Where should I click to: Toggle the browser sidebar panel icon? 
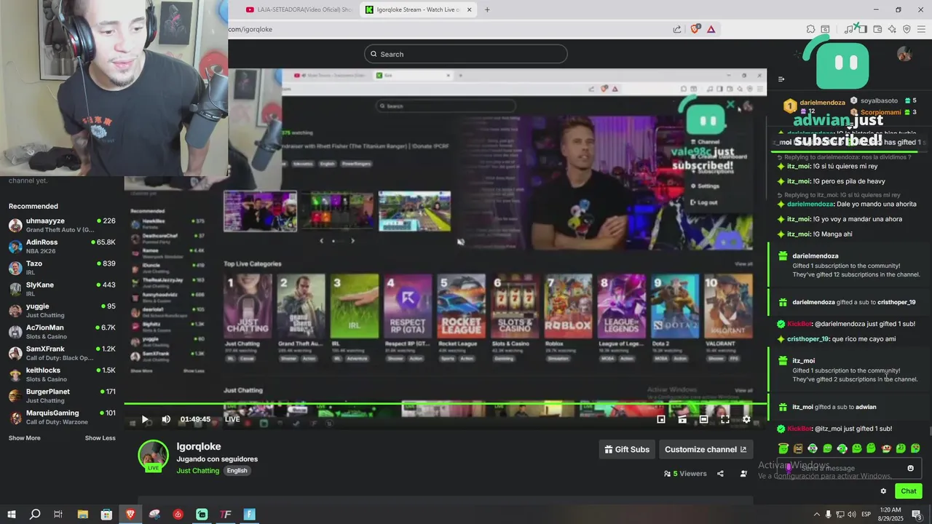[x=863, y=29]
